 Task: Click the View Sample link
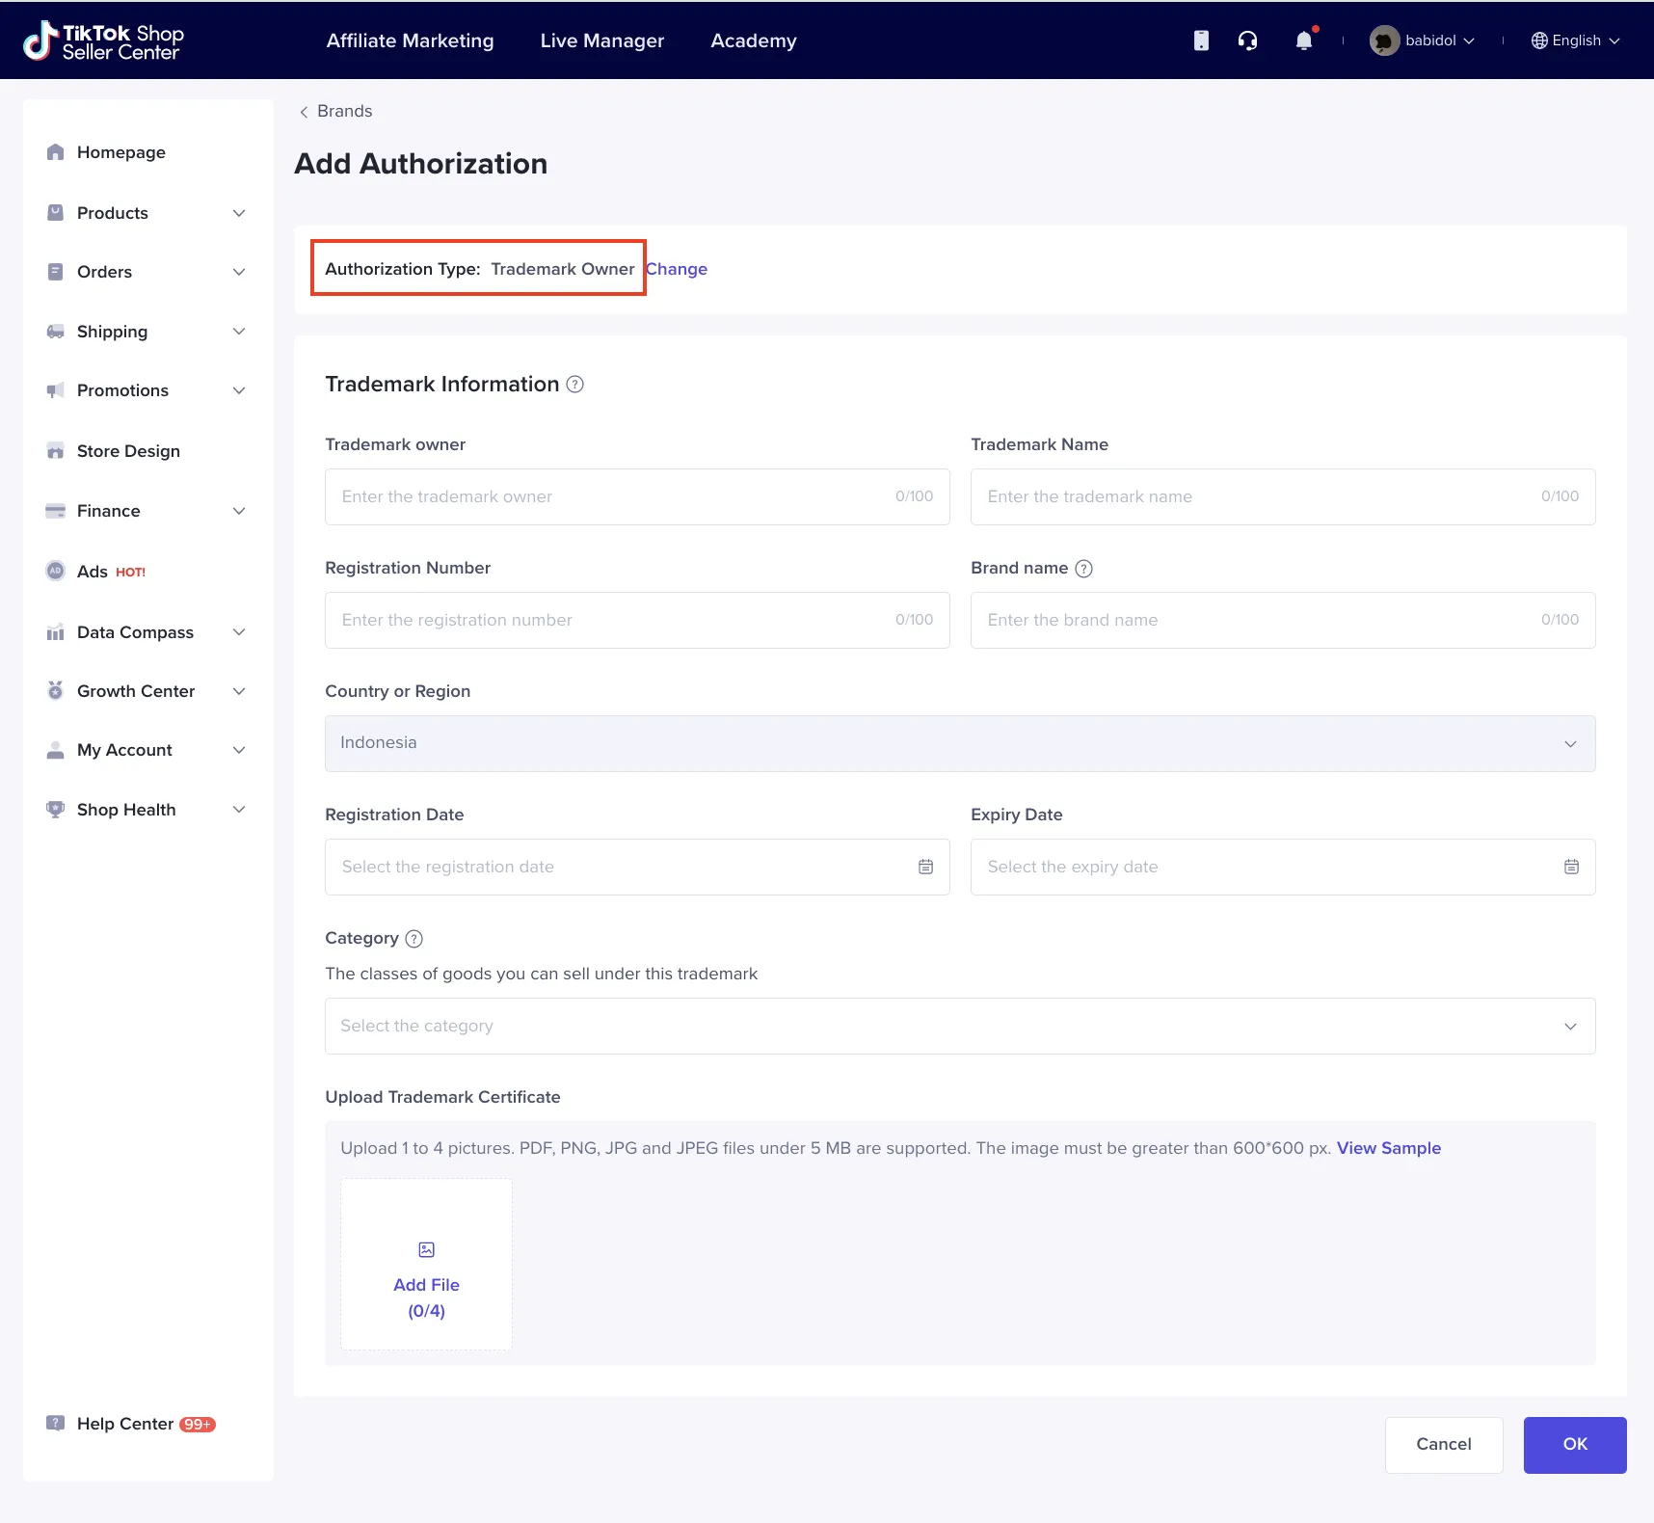pos(1388,1148)
